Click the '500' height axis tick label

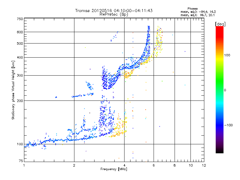point(20,43)
